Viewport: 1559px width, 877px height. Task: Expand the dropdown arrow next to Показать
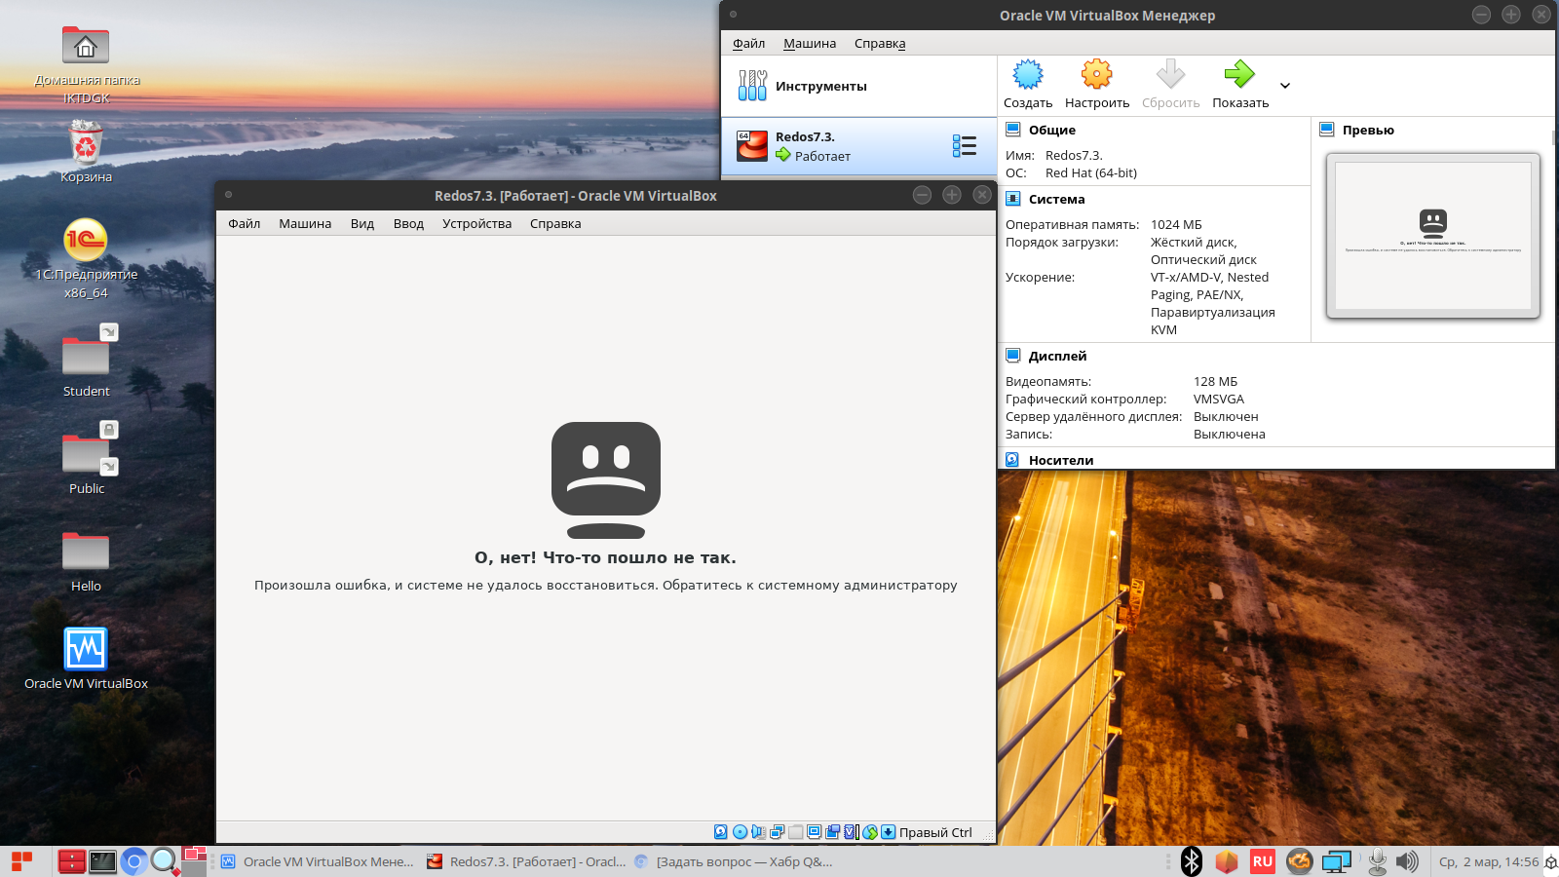click(1285, 86)
